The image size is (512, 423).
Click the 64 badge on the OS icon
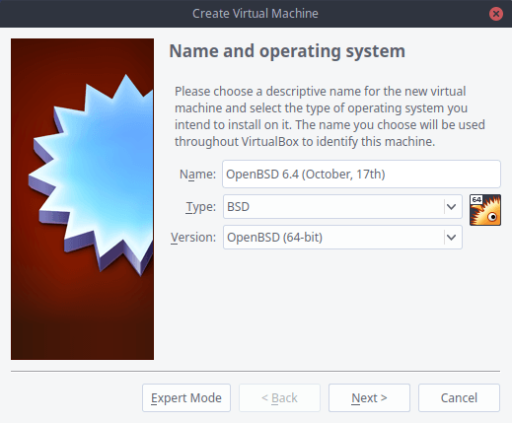coord(476,199)
